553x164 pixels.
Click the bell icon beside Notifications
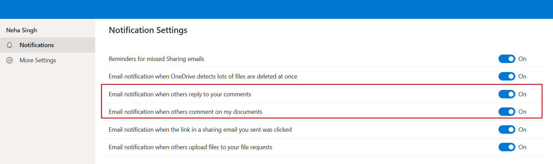[9, 45]
